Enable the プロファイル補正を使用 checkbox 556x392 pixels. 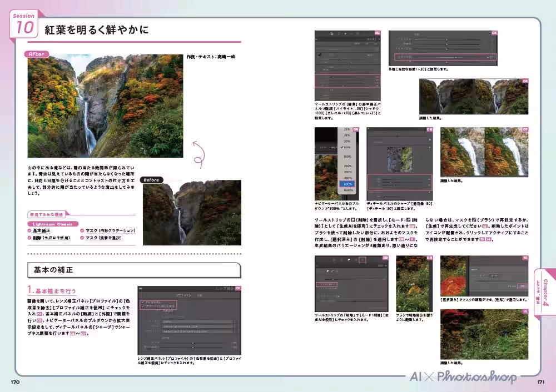(143, 306)
